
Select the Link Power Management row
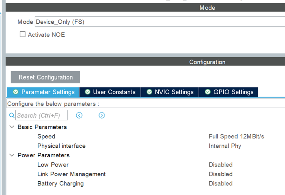[x=71, y=174]
